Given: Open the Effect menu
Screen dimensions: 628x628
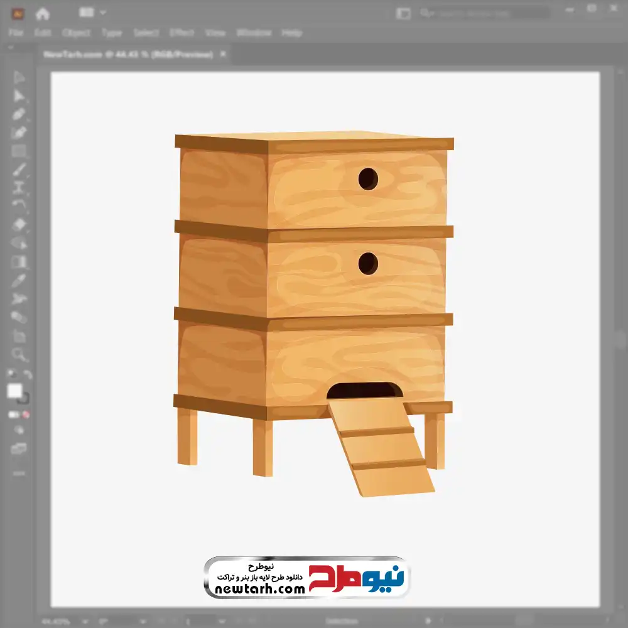Looking at the screenshot, I should point(182,33).
